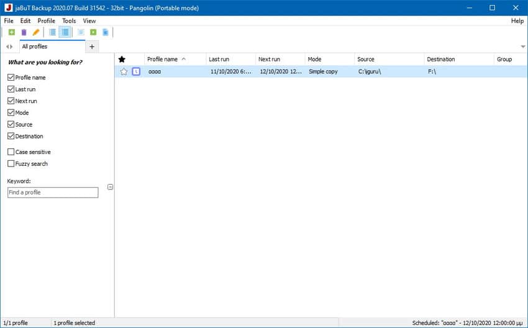
Task: Click the Last run value 11/10/2020
Action: (x=230, y=71)
